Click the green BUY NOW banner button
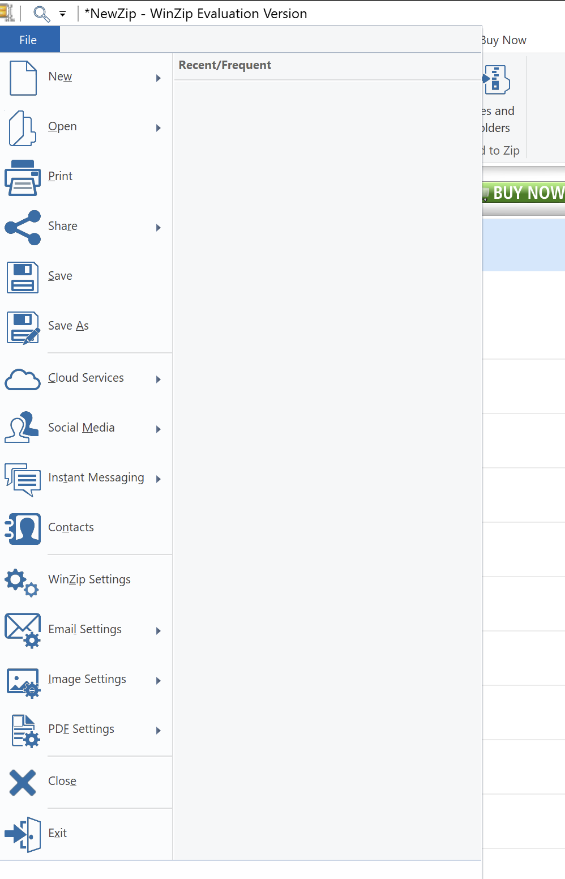The height and width of the screenshot is (879, 565). [x=524, y=193]
